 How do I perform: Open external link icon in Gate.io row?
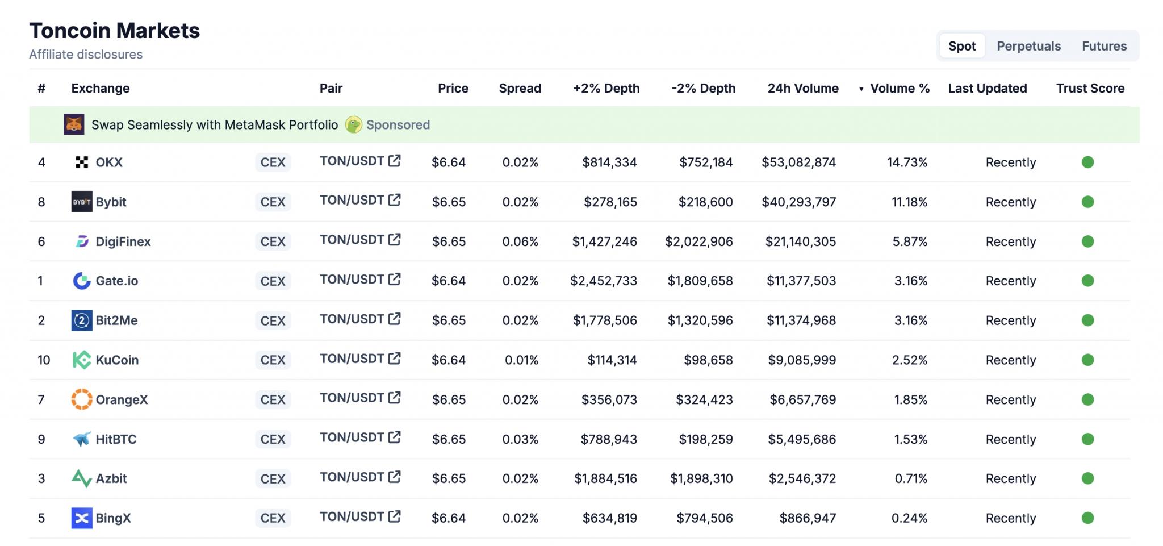(395, 279)
